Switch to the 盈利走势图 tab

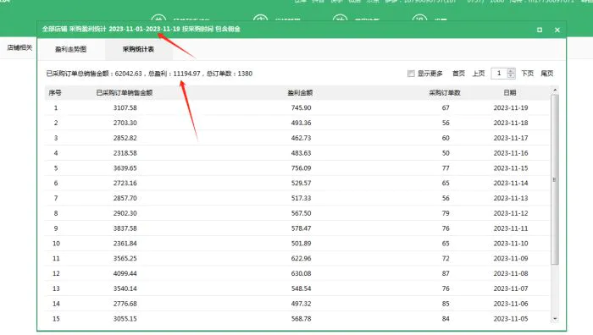pos(70,49)
